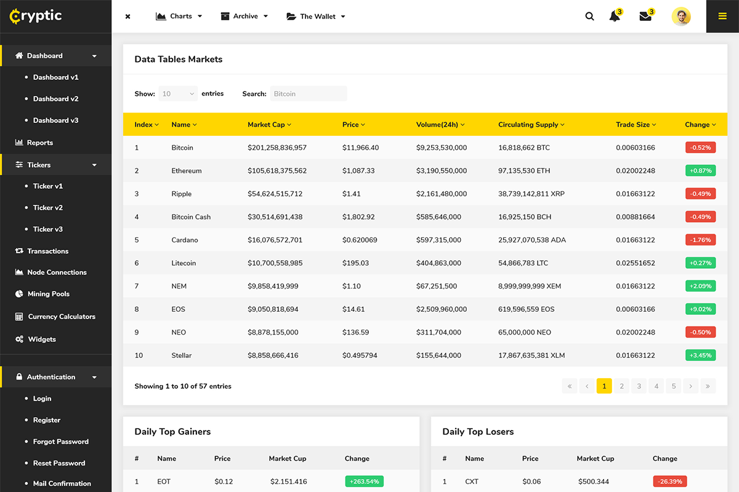
Task: Close sidebar using the X icon
Action: point(127,17)
